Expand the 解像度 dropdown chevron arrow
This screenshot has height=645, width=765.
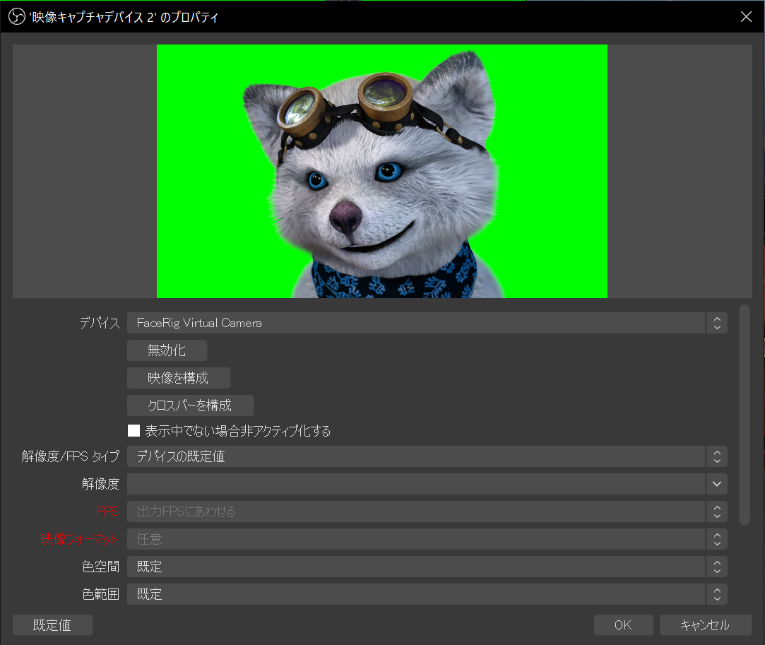[717, 484]
